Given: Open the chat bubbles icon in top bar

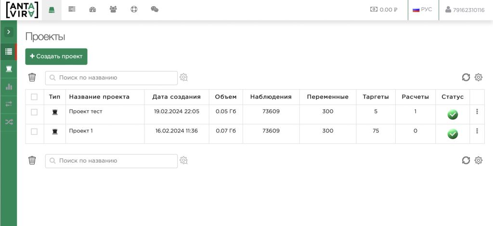Looking at the screenshot, I should (155, 9).
